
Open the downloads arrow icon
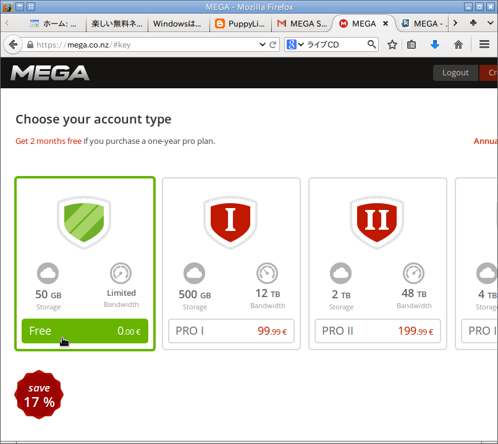click(x=435, y=44)
